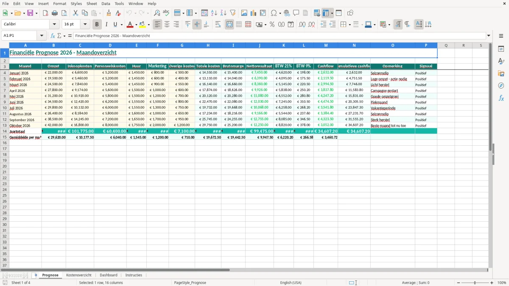Click Add Decimal Place icon
The height and width of the screenshot is (286, 509).
[x=302, y=25]
